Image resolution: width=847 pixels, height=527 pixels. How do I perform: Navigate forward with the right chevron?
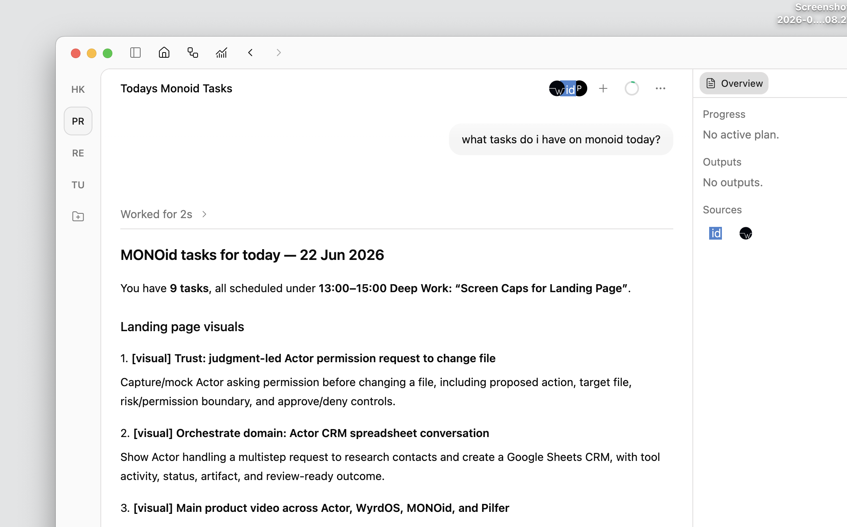279,53
